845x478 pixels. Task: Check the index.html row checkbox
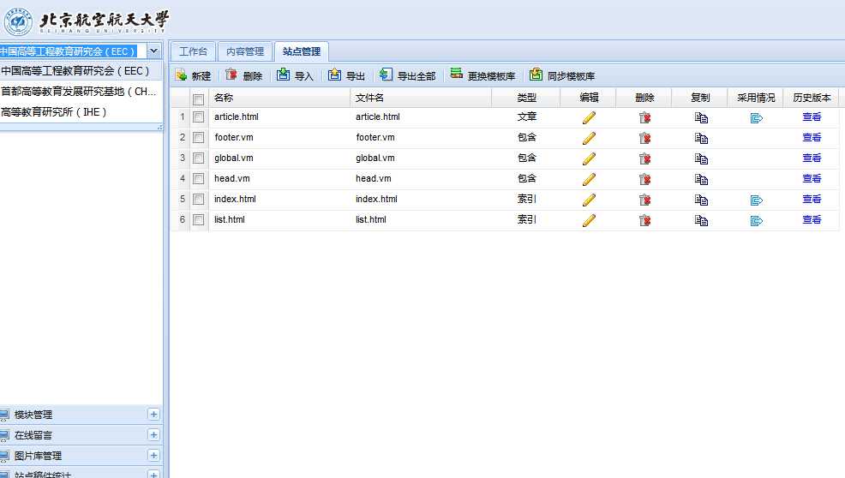198,199
